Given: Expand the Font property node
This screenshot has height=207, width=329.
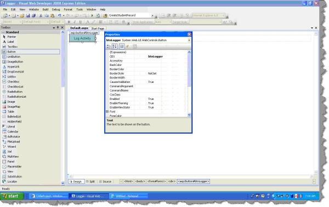Looking at the screenshot, I should (x=107, y=111).
